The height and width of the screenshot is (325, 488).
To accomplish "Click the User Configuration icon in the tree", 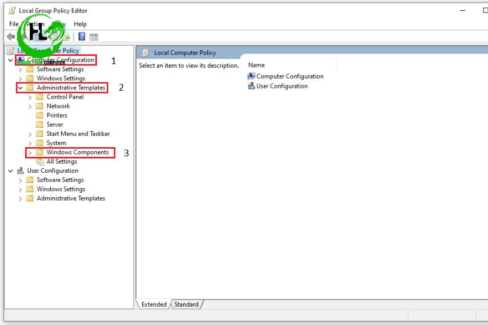I will click(21, 170).
